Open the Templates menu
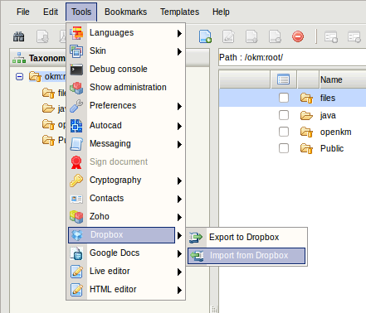The image size is (366, 313). pos(179,12)
